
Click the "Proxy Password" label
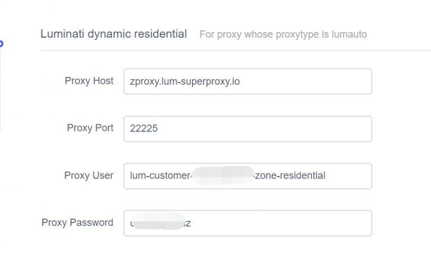(77, 223)
